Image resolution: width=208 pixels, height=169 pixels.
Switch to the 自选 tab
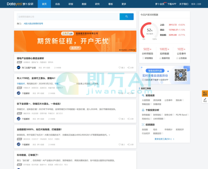[57, 4]
